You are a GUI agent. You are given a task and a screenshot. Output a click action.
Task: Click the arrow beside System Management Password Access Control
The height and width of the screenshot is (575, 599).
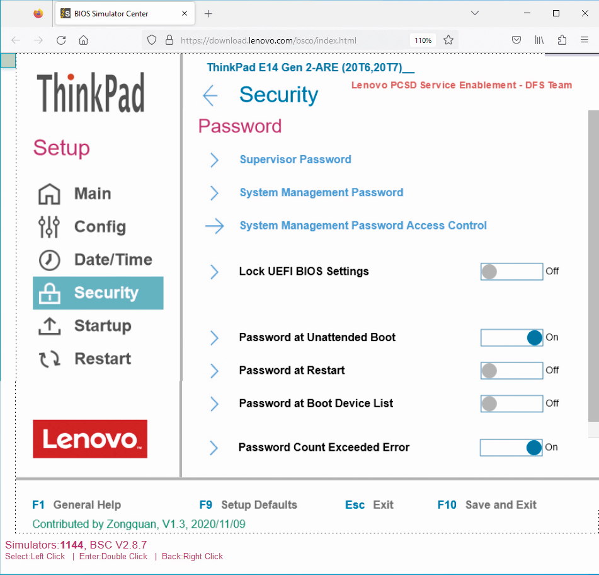point(214,226)
